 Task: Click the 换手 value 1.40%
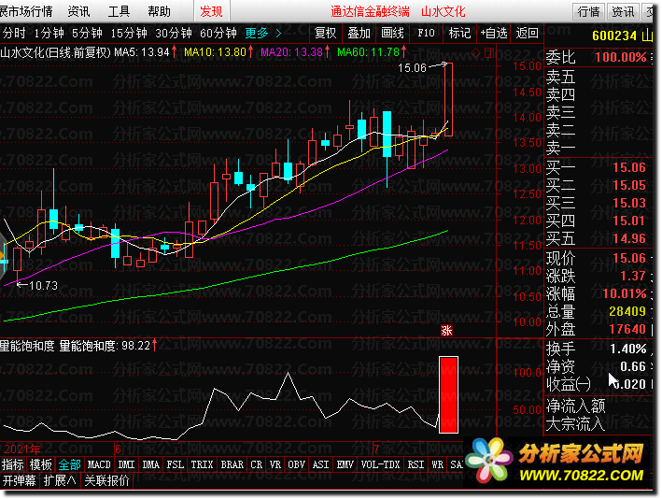pyautogui.click(x=628, y=349)
